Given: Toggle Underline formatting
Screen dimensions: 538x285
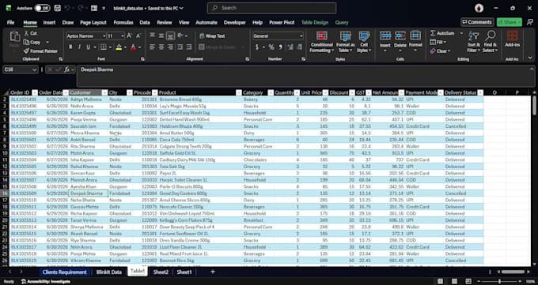Looking at the screenshot, I should [x=88, y=47].
